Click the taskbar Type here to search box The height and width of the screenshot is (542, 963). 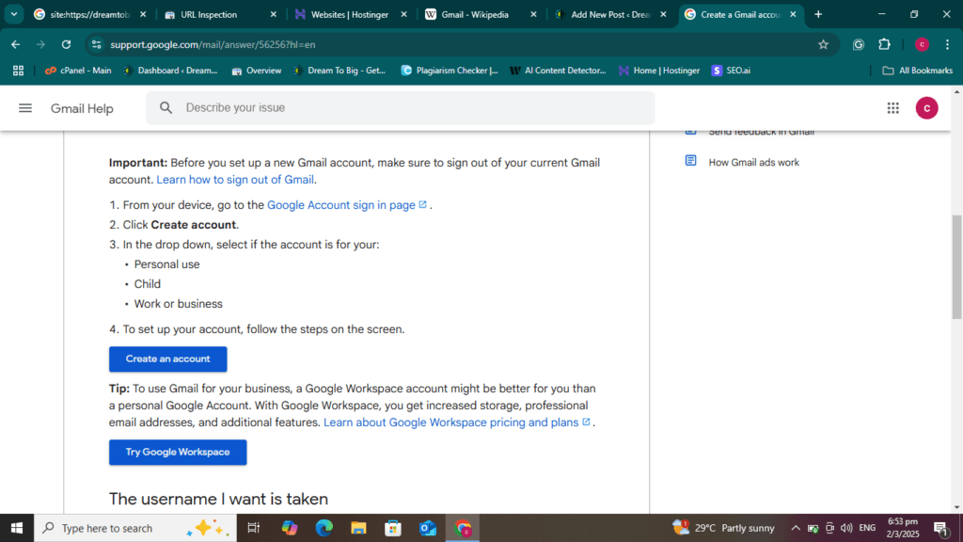coord(135,528)
